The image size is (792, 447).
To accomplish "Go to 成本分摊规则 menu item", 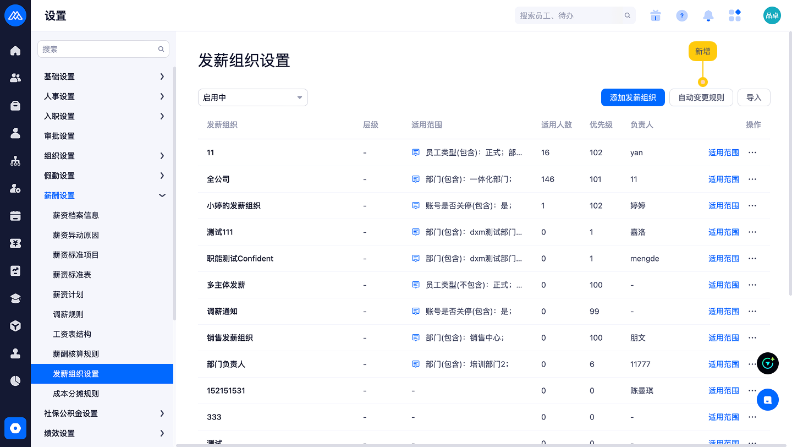I will (76, 394).
